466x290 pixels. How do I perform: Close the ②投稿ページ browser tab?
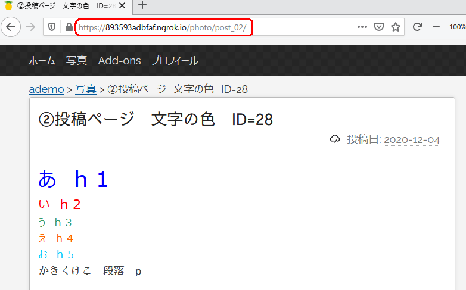click(x=122, y=5)
